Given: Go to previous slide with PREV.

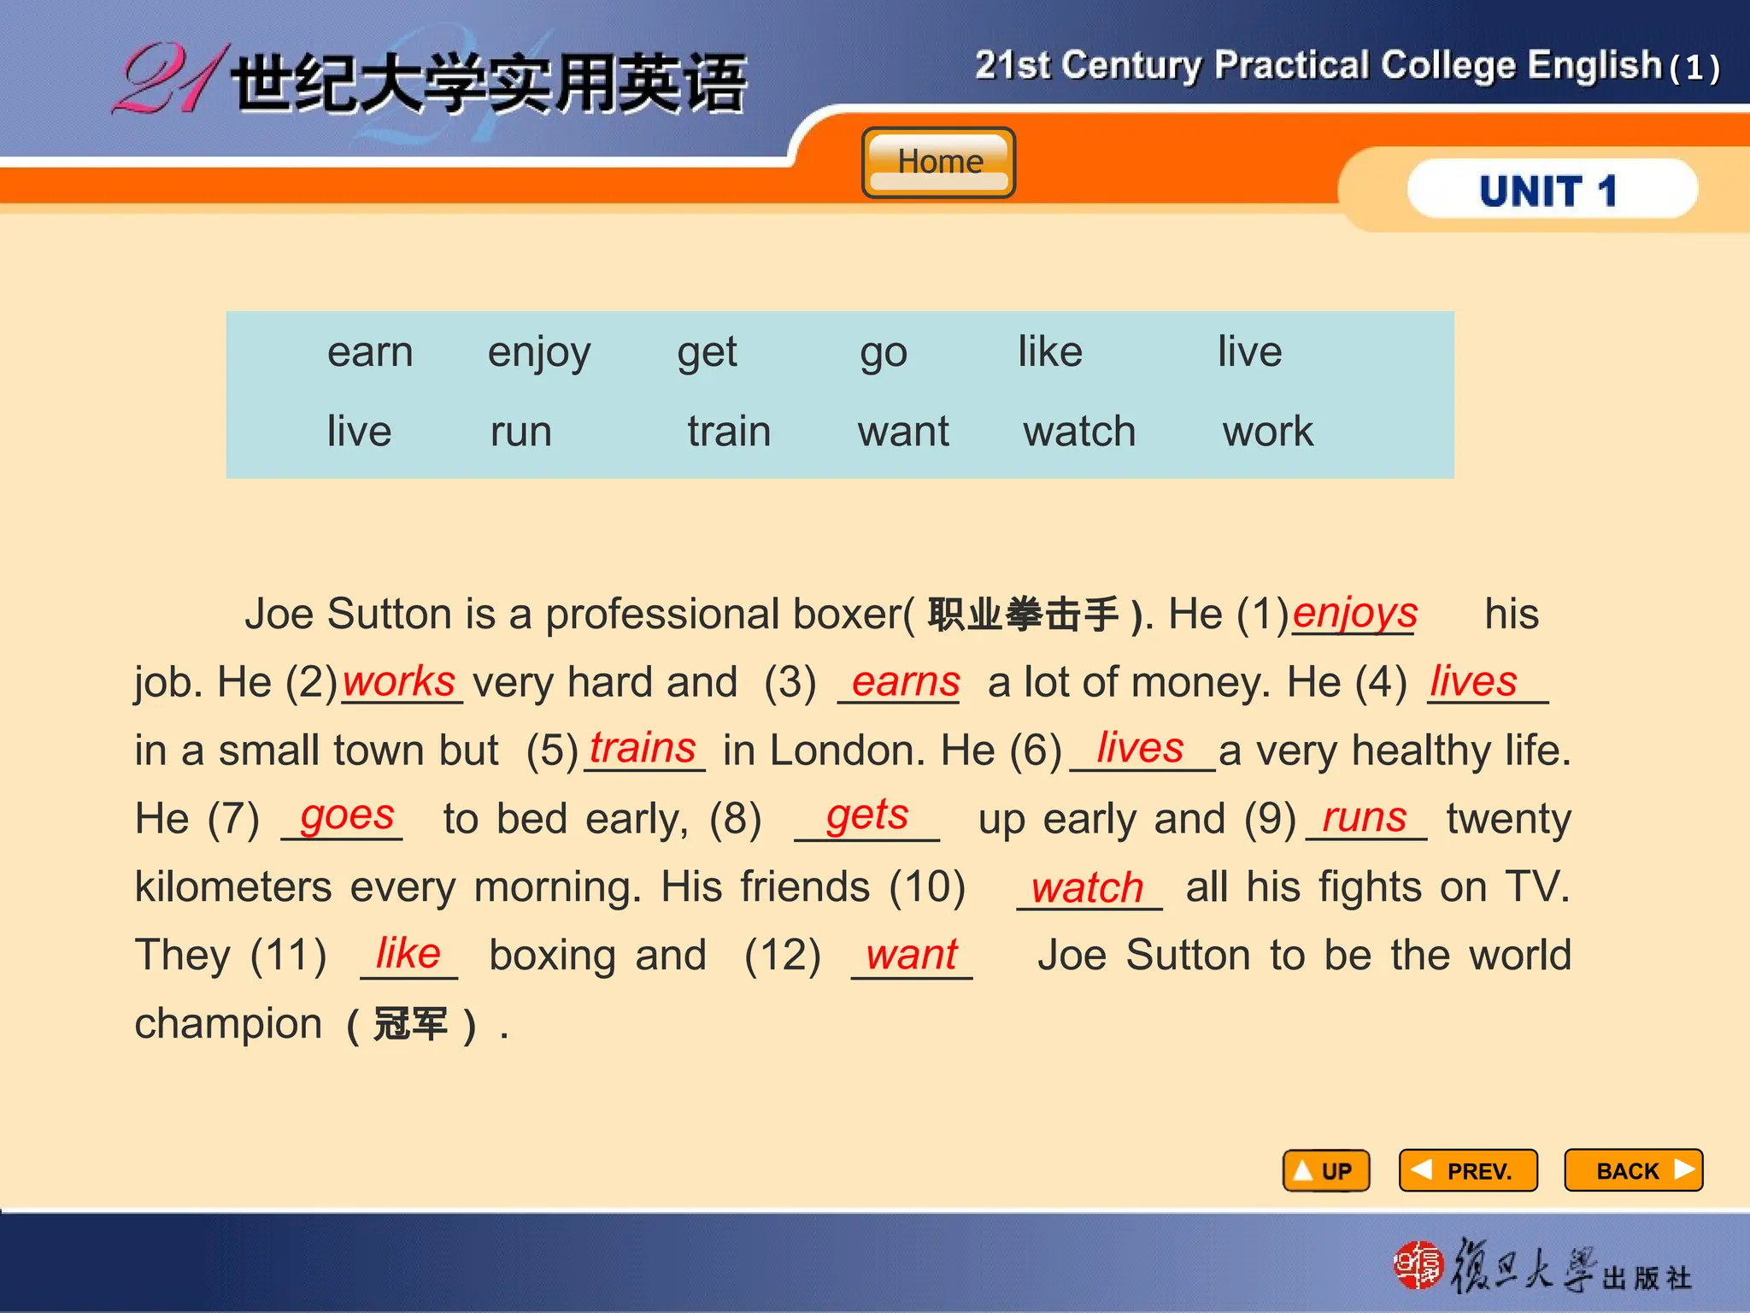Looking at the screenshot, I should click(1468, 1170).
